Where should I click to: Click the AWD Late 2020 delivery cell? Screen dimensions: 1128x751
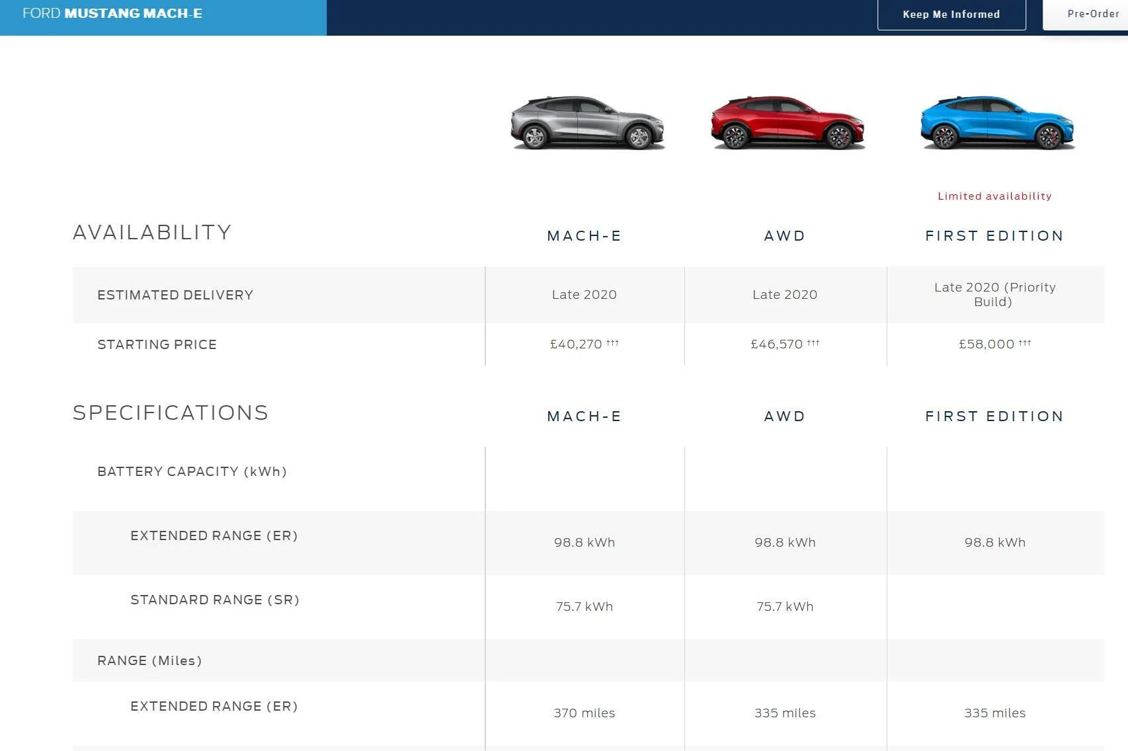(785, 295)
